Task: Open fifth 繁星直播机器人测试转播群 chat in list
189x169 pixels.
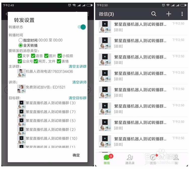Action: (x=141, y=92)
